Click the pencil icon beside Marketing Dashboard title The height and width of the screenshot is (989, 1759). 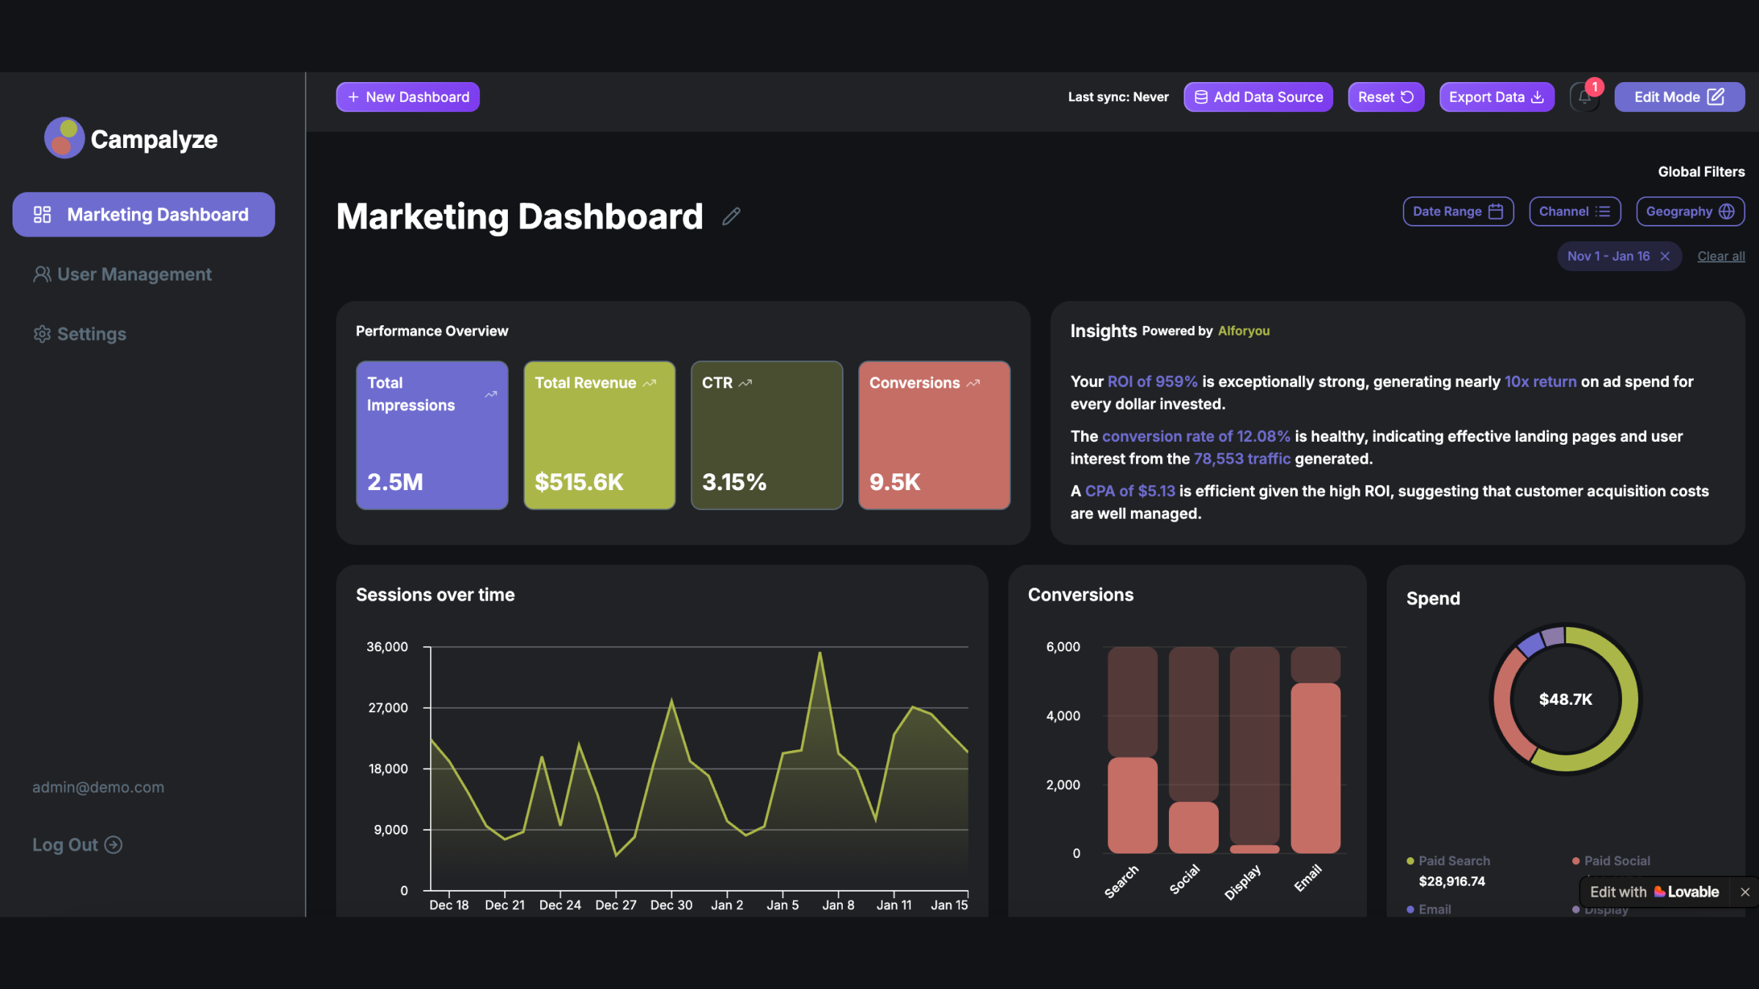pos(731,216)
